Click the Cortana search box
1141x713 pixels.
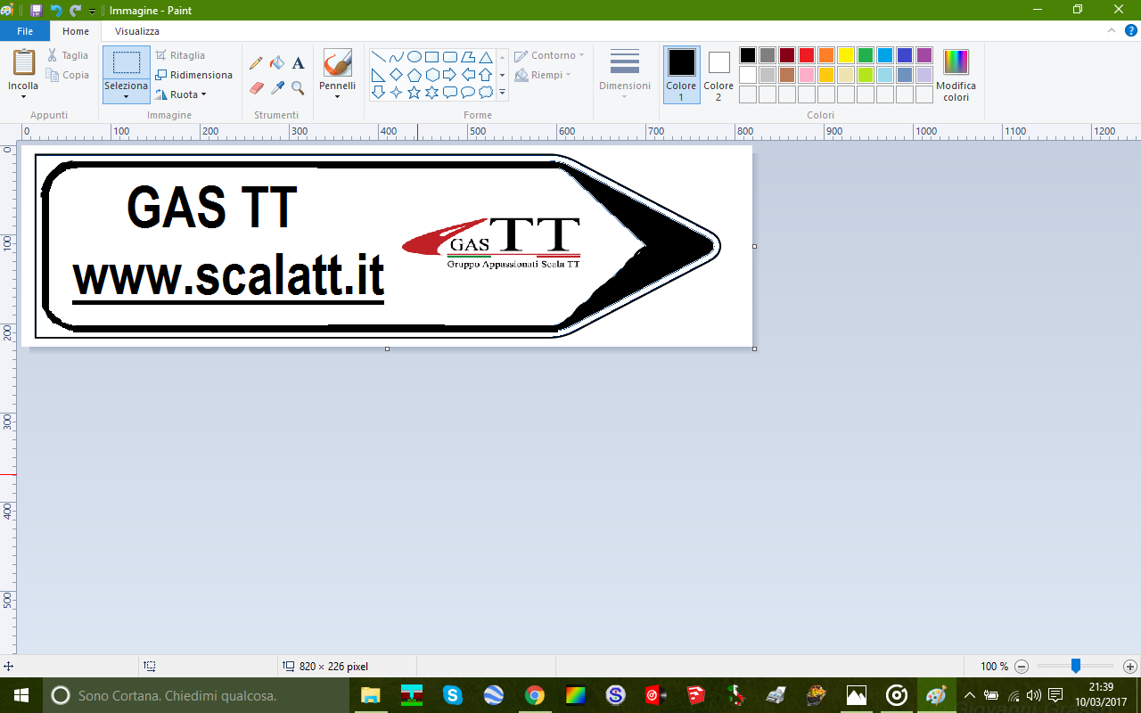point(197,695)
